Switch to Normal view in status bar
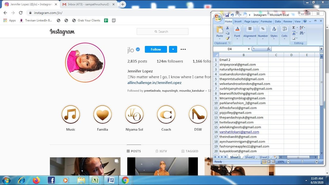Viewport: 329px width, 185px height. (264, 162)
